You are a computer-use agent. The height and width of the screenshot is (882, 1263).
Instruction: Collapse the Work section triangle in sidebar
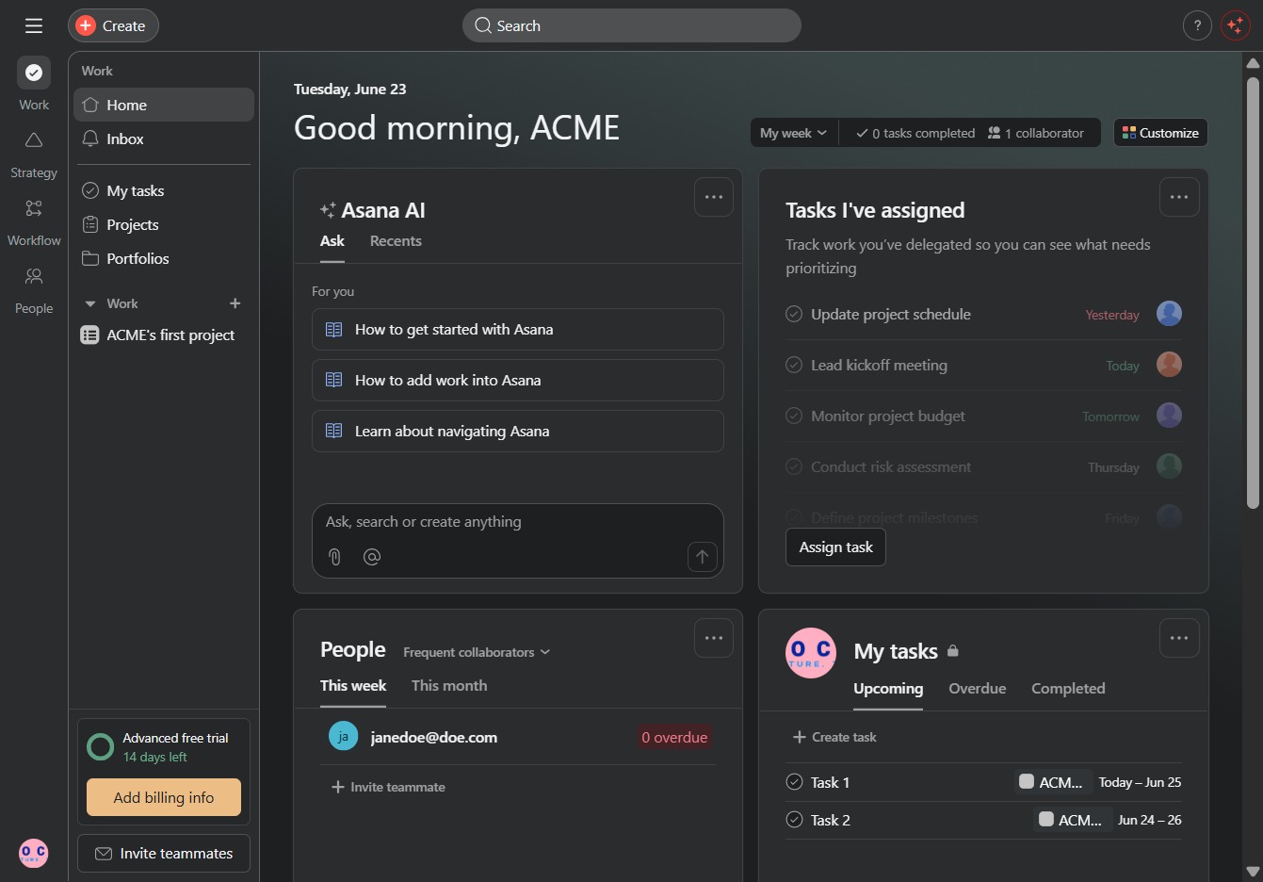pos(90,303)
